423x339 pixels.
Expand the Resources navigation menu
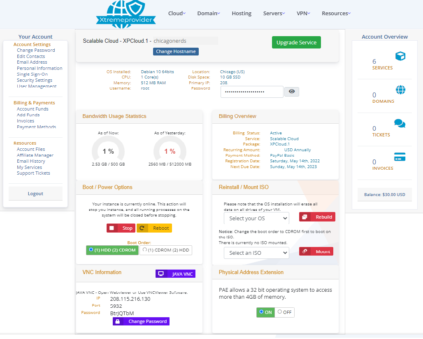tap(336, 13)
